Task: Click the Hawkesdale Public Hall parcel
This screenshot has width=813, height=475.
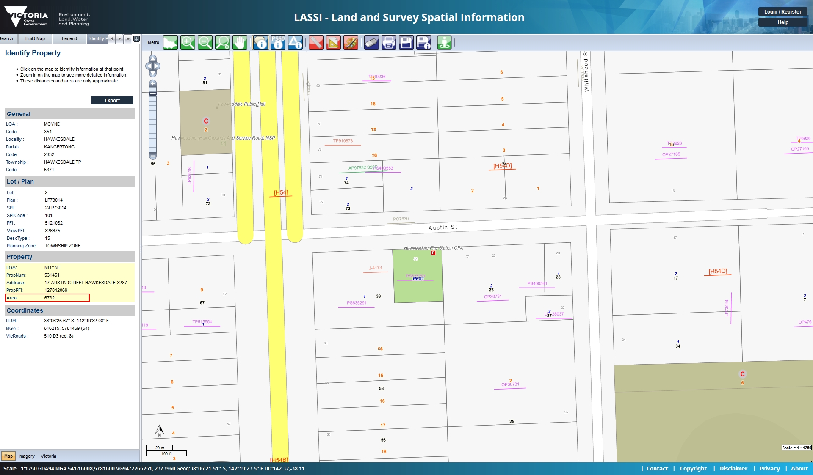Action: 206,122
